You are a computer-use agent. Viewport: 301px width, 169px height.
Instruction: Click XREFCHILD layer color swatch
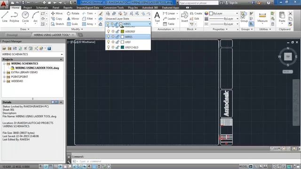click(122, 47)
